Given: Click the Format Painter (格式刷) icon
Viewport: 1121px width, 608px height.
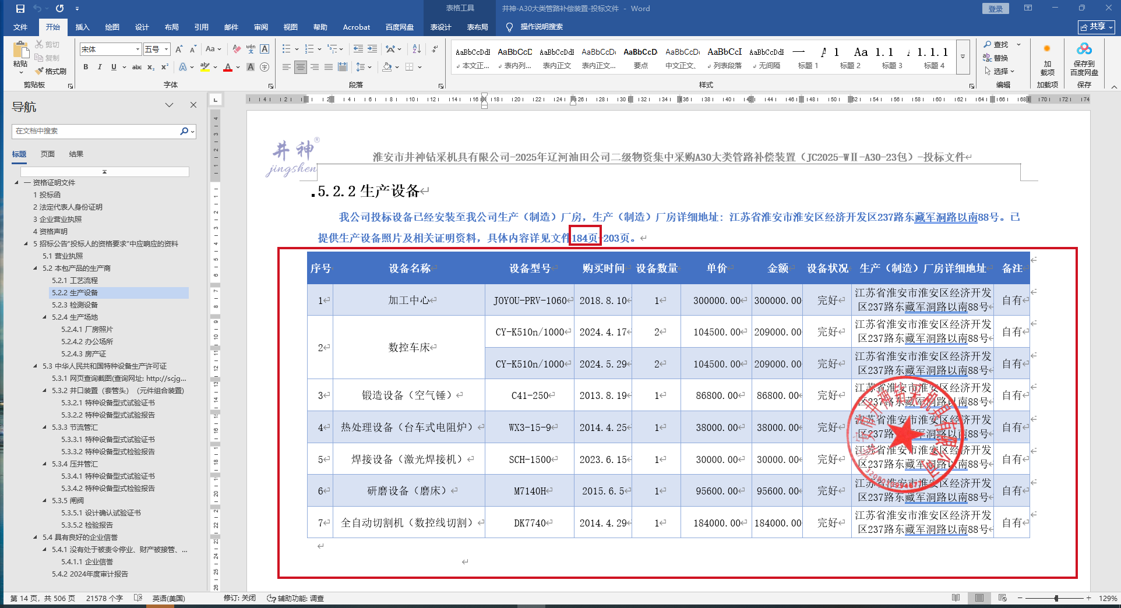Looking at the screenshot, I should click(51, 71).
